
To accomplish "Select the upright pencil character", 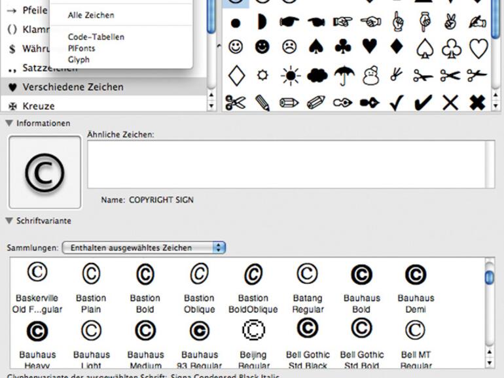I will coord(262,103).
